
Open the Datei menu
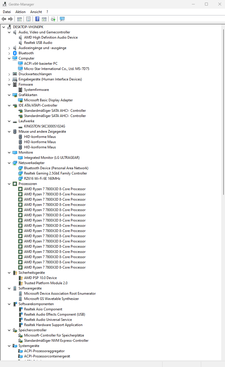point(7,12)
